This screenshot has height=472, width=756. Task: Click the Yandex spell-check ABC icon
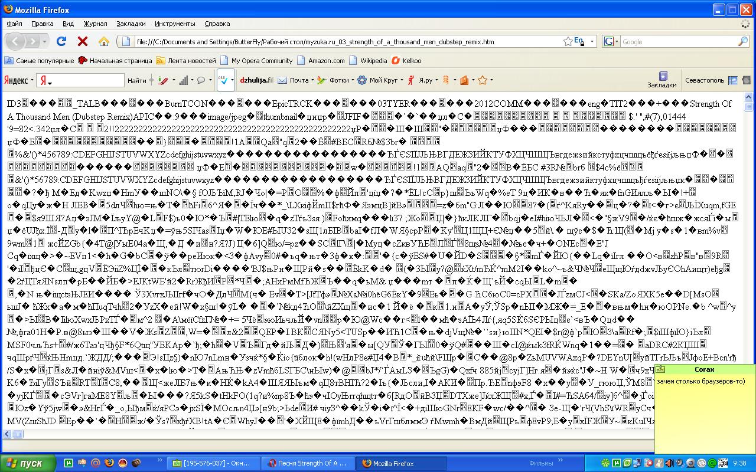[224, 80]
